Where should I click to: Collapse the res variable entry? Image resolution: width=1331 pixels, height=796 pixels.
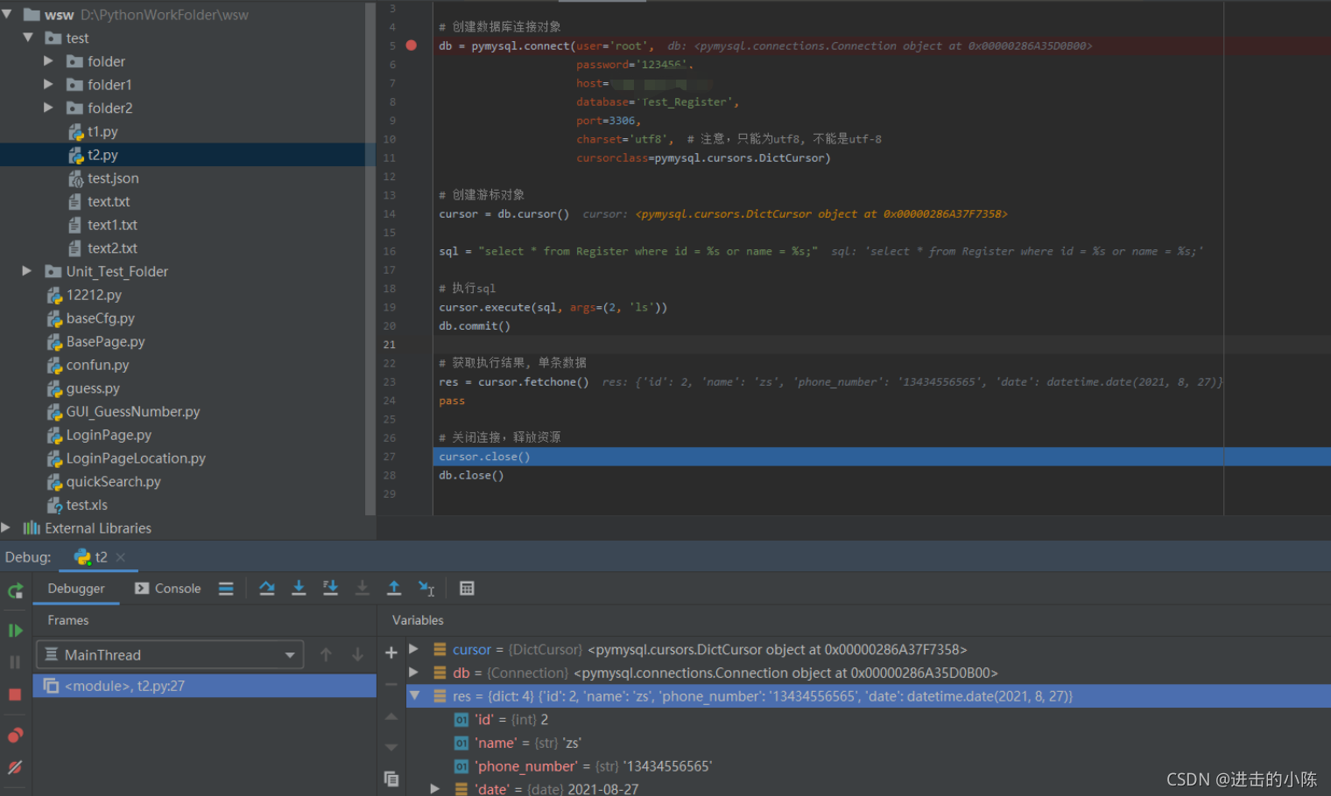click(414, 695)
